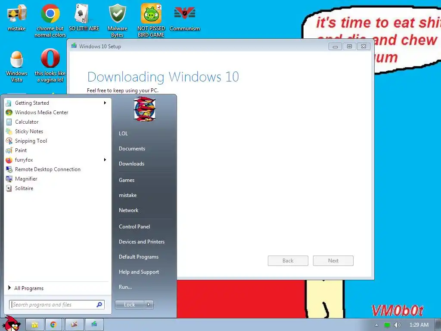441x331 pixels.
Task: Open Documents from Start menu
Action: 132,149
